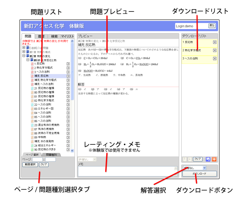Click the arrow icon beside 24 結合エネルギー
This screenshot has height=199, width=239.
coord(68,146)
